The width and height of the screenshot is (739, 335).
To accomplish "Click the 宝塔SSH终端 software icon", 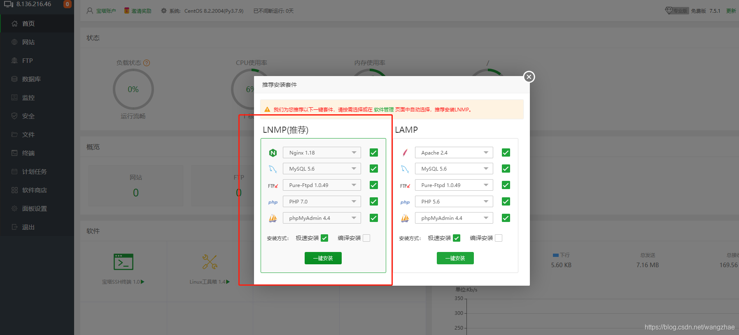I will [124, 262].
